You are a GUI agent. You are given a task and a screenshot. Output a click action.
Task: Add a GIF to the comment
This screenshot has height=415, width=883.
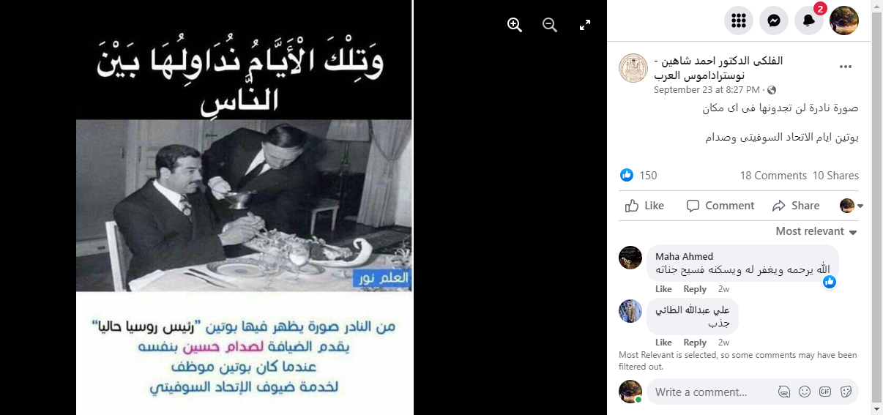[825, 392]
